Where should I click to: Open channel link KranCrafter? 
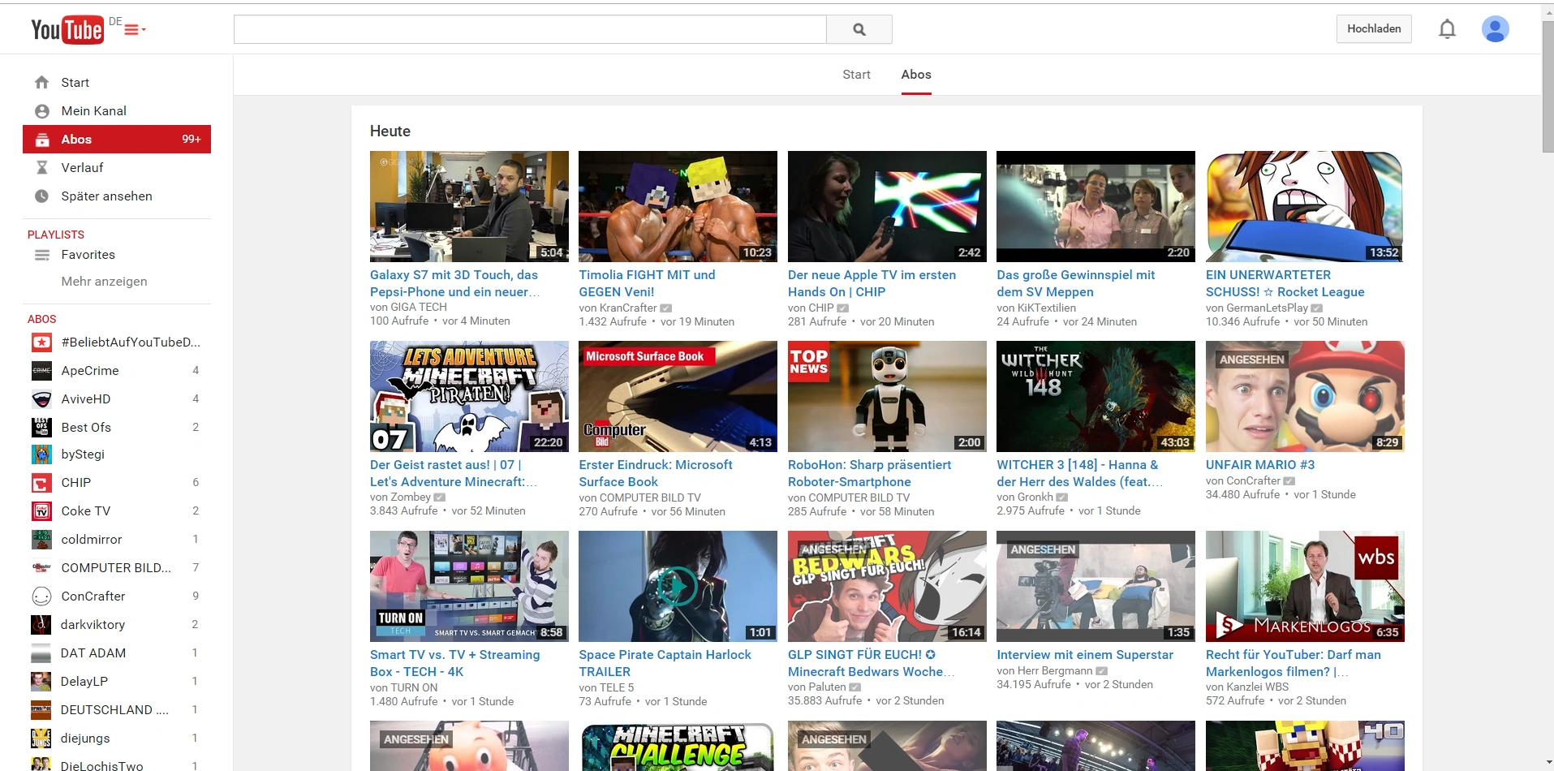point(628,308)
